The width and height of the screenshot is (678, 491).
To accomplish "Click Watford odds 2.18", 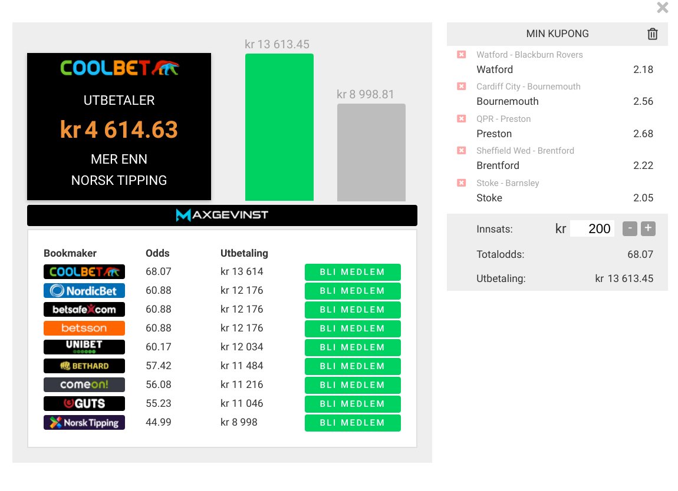I will tap(643, 69).
